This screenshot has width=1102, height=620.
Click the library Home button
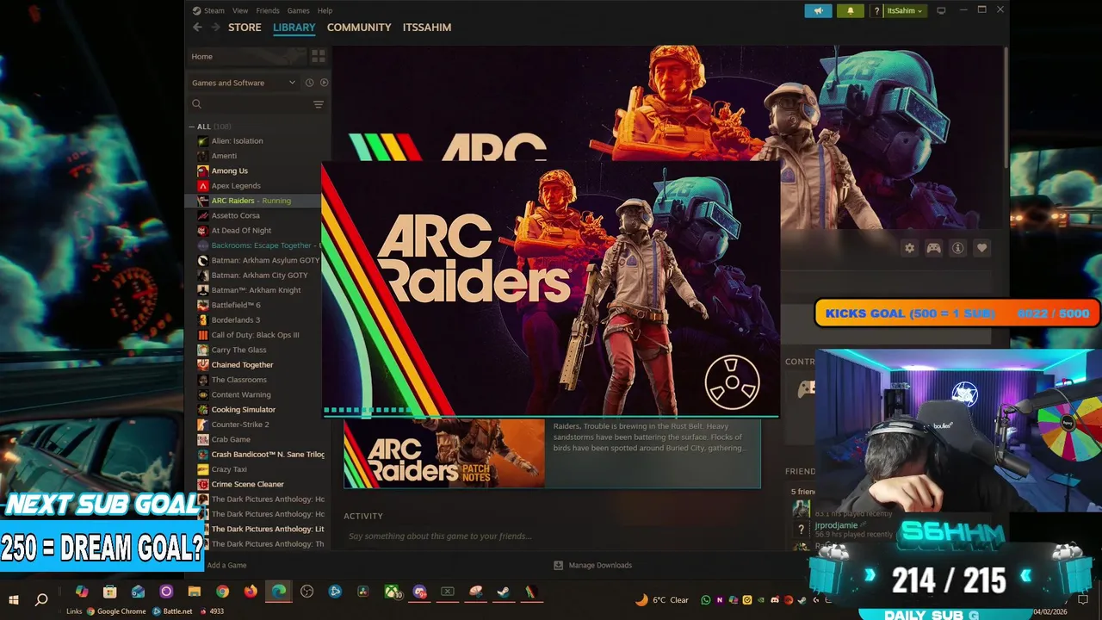pyautogui.click(x=246, y=56)
